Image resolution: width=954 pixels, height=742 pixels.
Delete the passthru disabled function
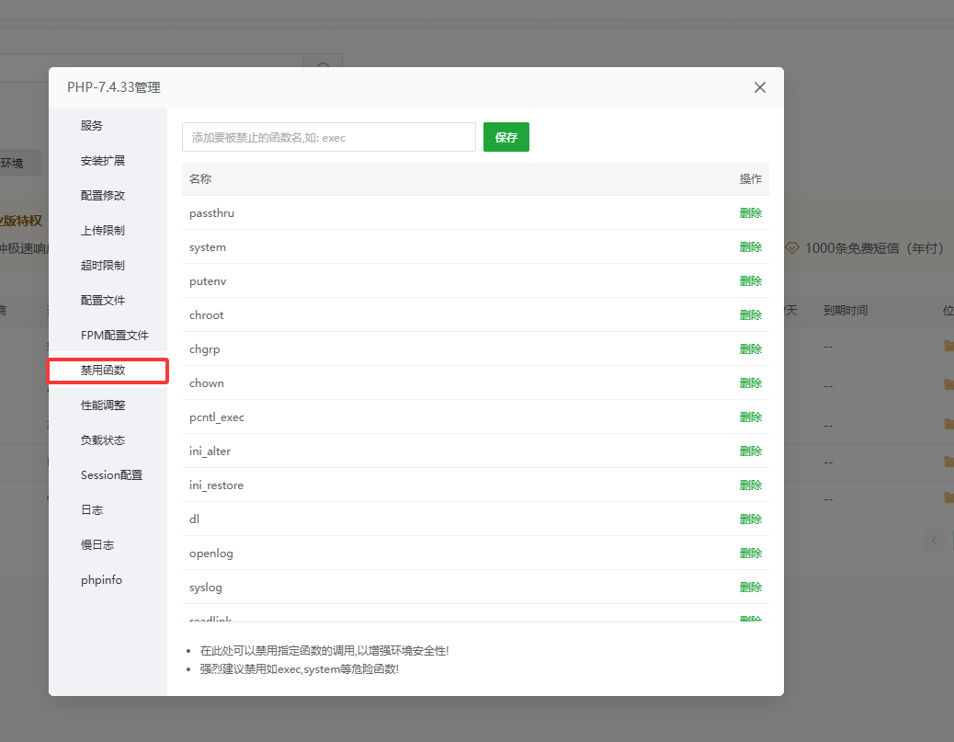[750, 213]
